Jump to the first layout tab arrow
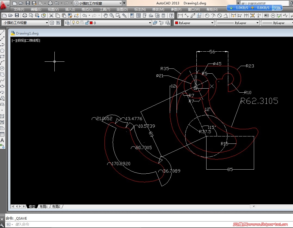This screenshot has height=228, width=293. 13,206
